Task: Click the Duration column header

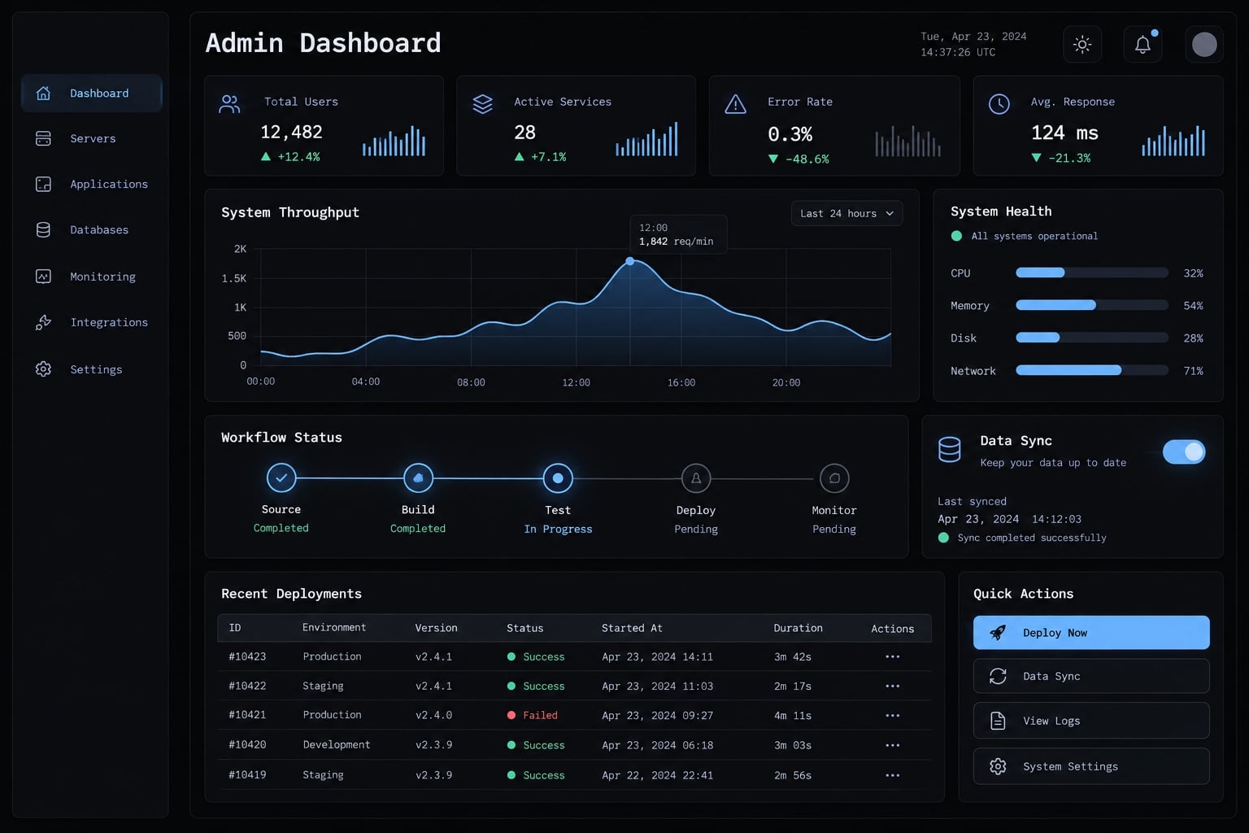Action: [798, 628]
